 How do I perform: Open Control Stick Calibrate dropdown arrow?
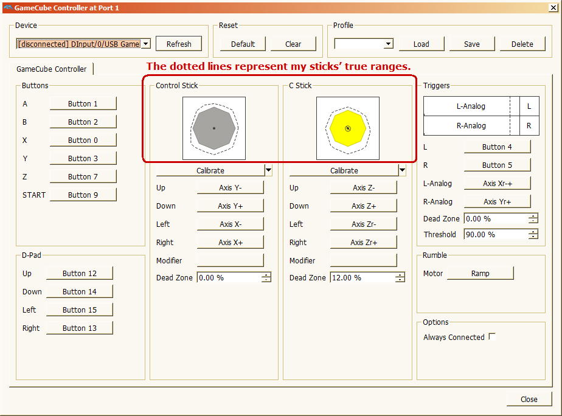(x=268, y=170)
